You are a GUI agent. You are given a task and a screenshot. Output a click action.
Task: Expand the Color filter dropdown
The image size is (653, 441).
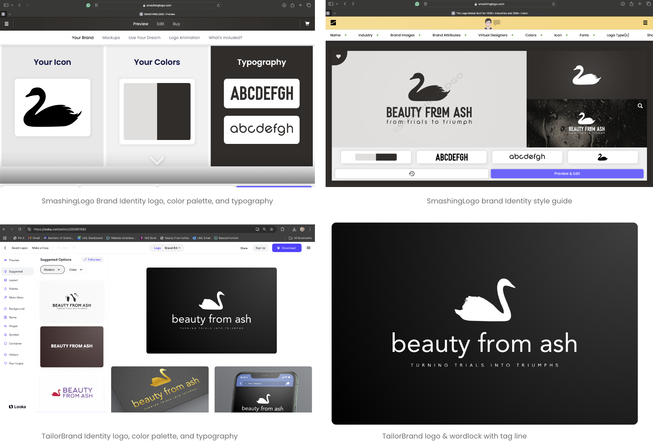76,270
